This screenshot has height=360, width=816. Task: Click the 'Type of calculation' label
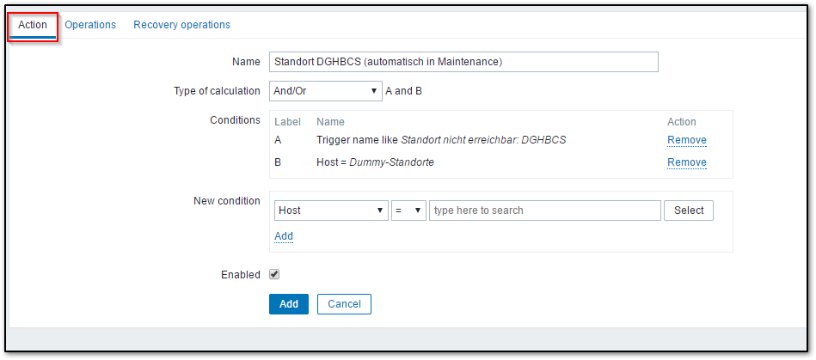[x=217, y=91]
